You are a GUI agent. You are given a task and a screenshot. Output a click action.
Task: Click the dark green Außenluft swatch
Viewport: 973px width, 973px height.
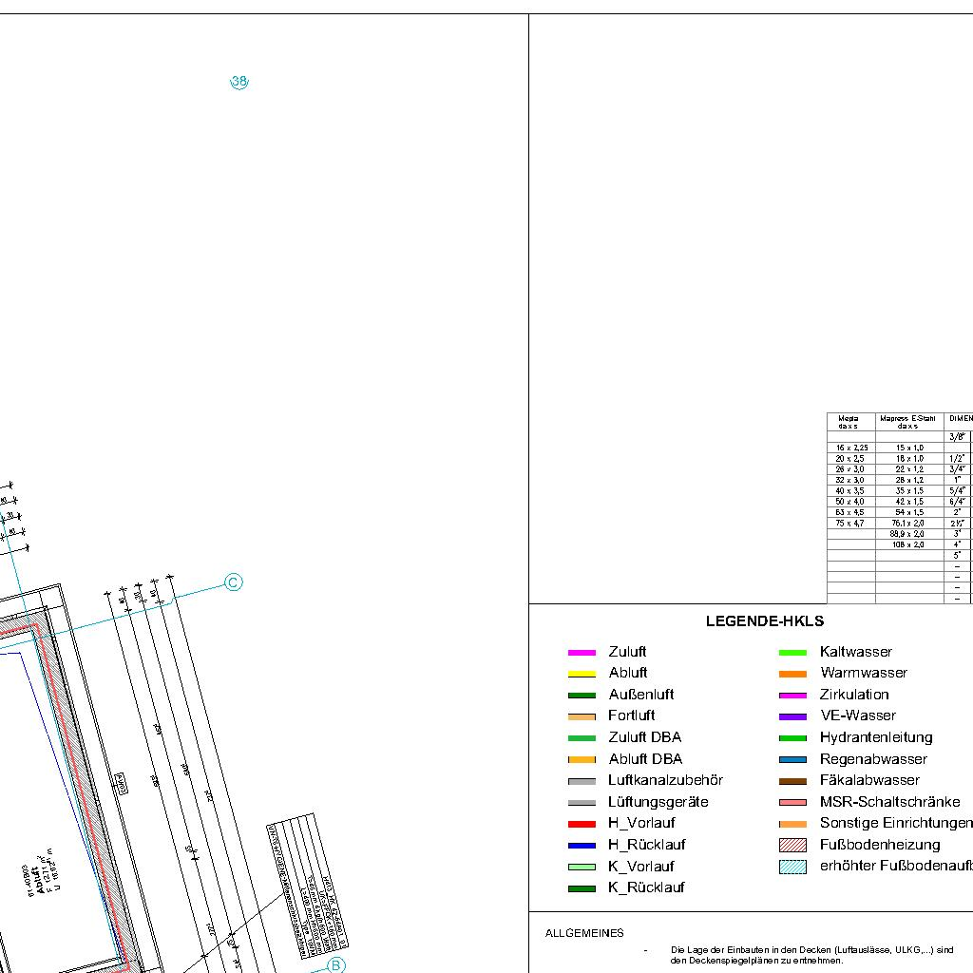point(582,695)
